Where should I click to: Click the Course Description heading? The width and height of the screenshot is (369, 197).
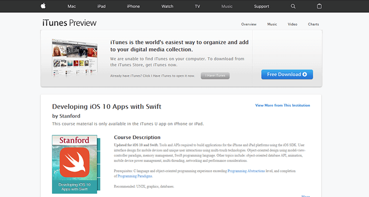137,137
